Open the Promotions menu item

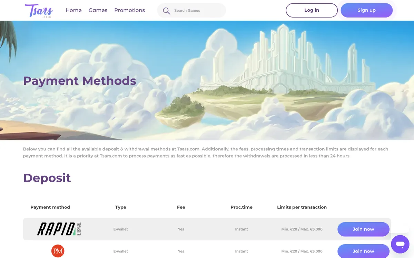pyautogui.click(x=130, y=10)
